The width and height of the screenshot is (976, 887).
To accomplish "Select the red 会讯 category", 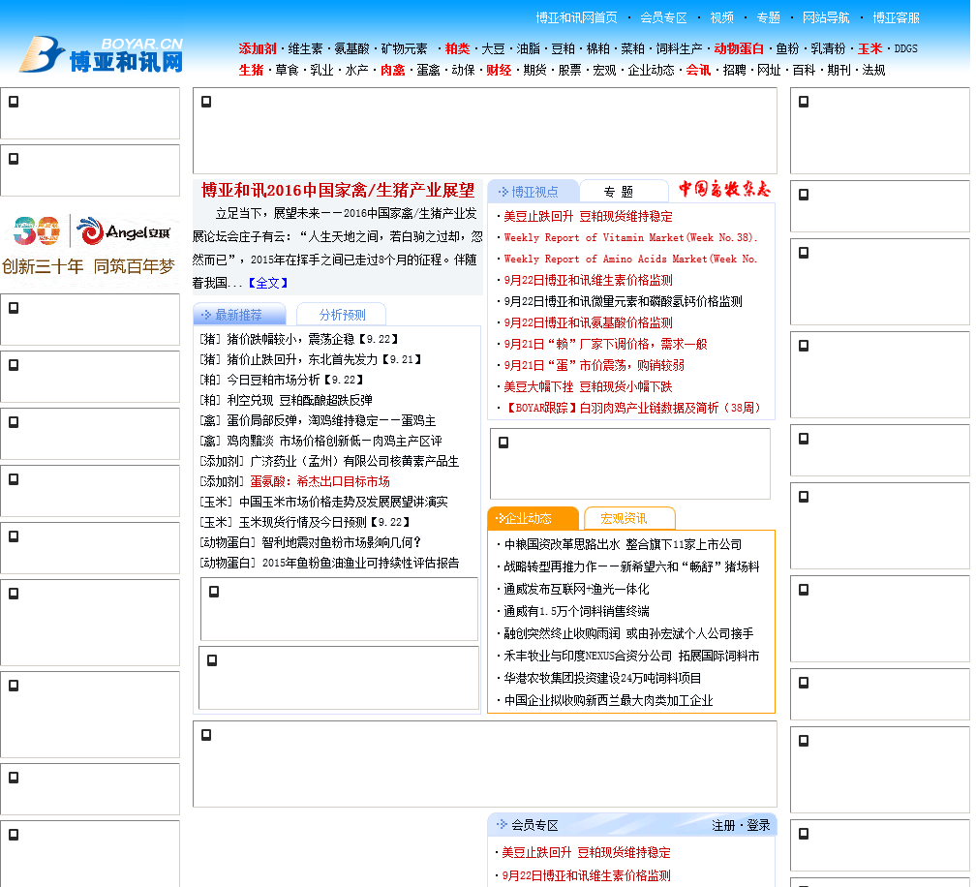I will (698, 70).
